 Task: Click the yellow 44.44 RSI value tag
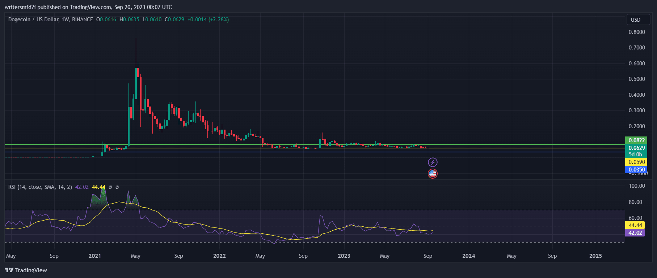tap(635, 225)
